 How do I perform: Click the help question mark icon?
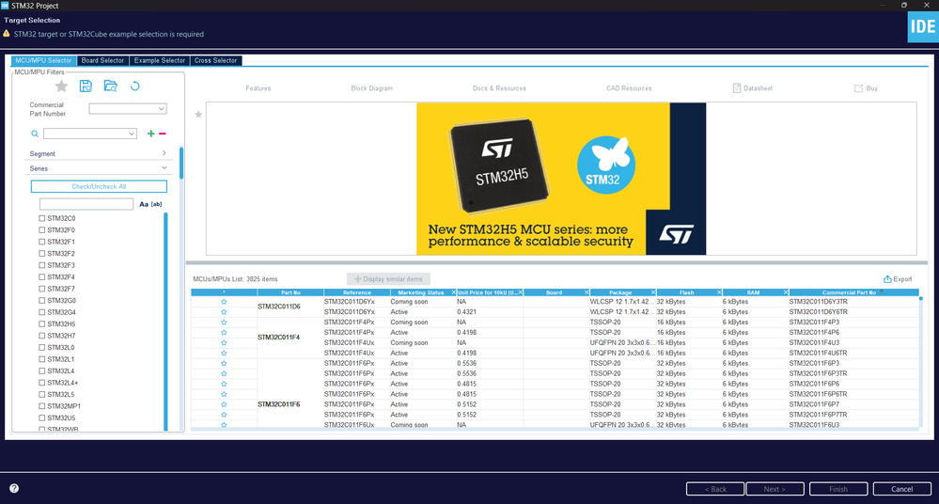click(x=14, y=488)
